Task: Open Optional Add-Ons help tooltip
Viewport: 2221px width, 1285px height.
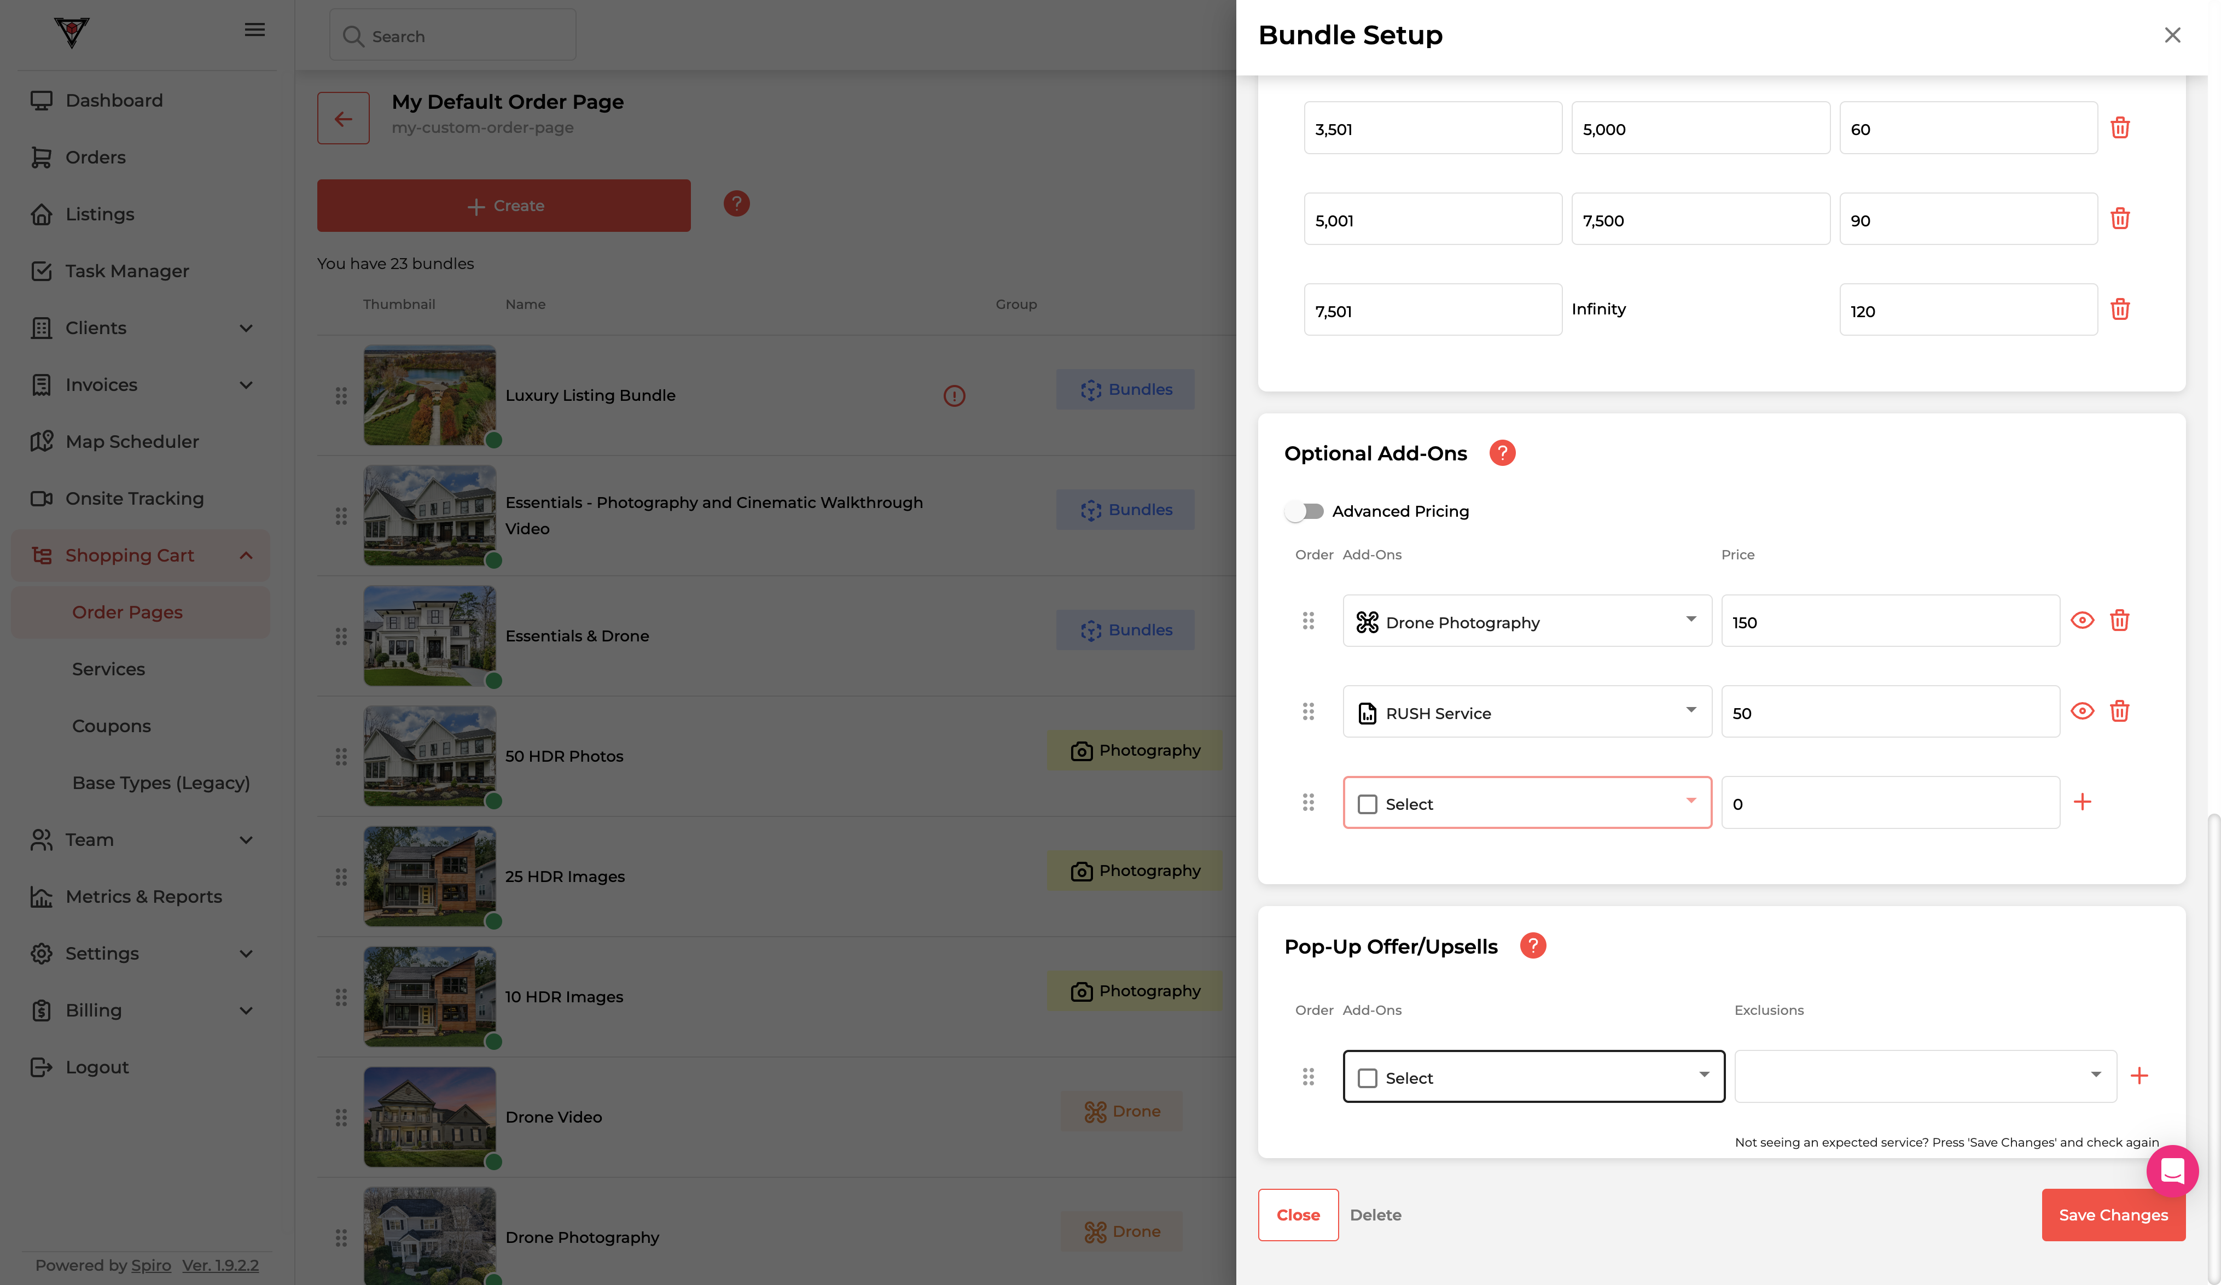Action: point(1502,453)
